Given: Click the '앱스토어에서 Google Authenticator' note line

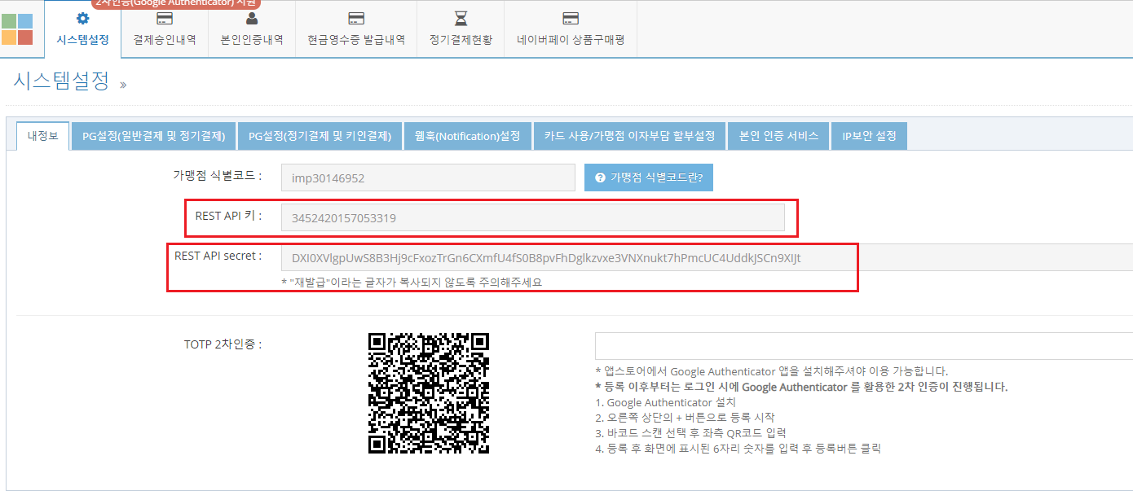Looking at the screenshot, I should pyautogui.click(x=771, y=370).
